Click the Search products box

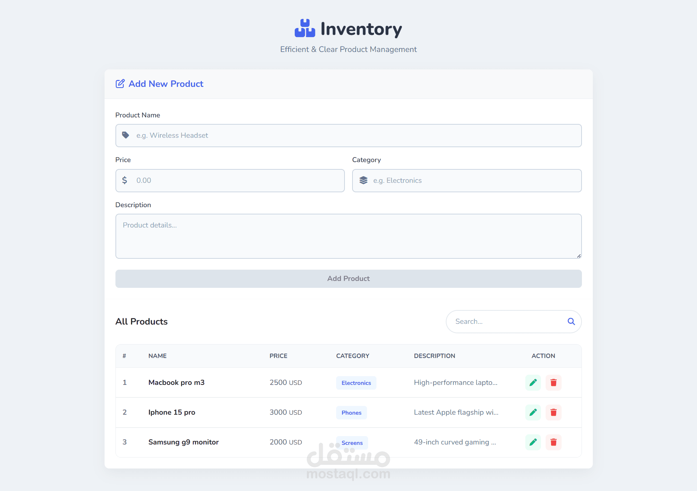click(x=506, y=321)
